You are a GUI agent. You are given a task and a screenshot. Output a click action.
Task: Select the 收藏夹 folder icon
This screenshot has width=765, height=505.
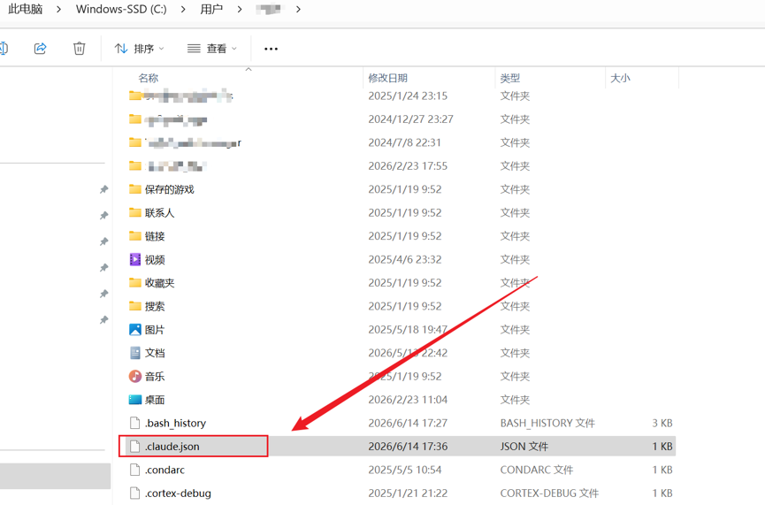135,282
